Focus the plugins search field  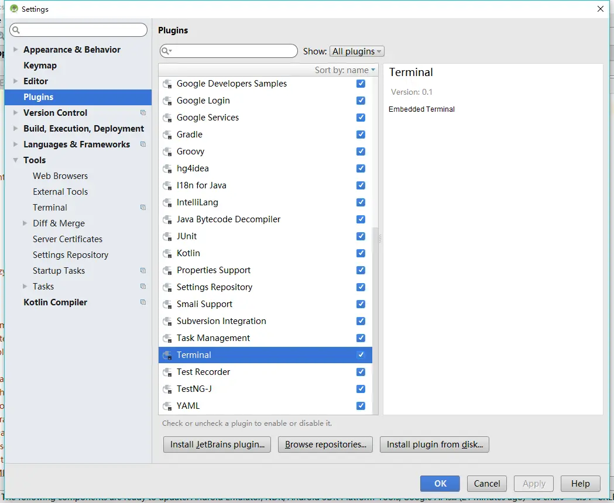[229, 51]
